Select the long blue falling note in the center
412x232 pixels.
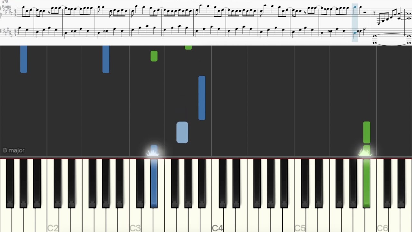pos(202,98)
